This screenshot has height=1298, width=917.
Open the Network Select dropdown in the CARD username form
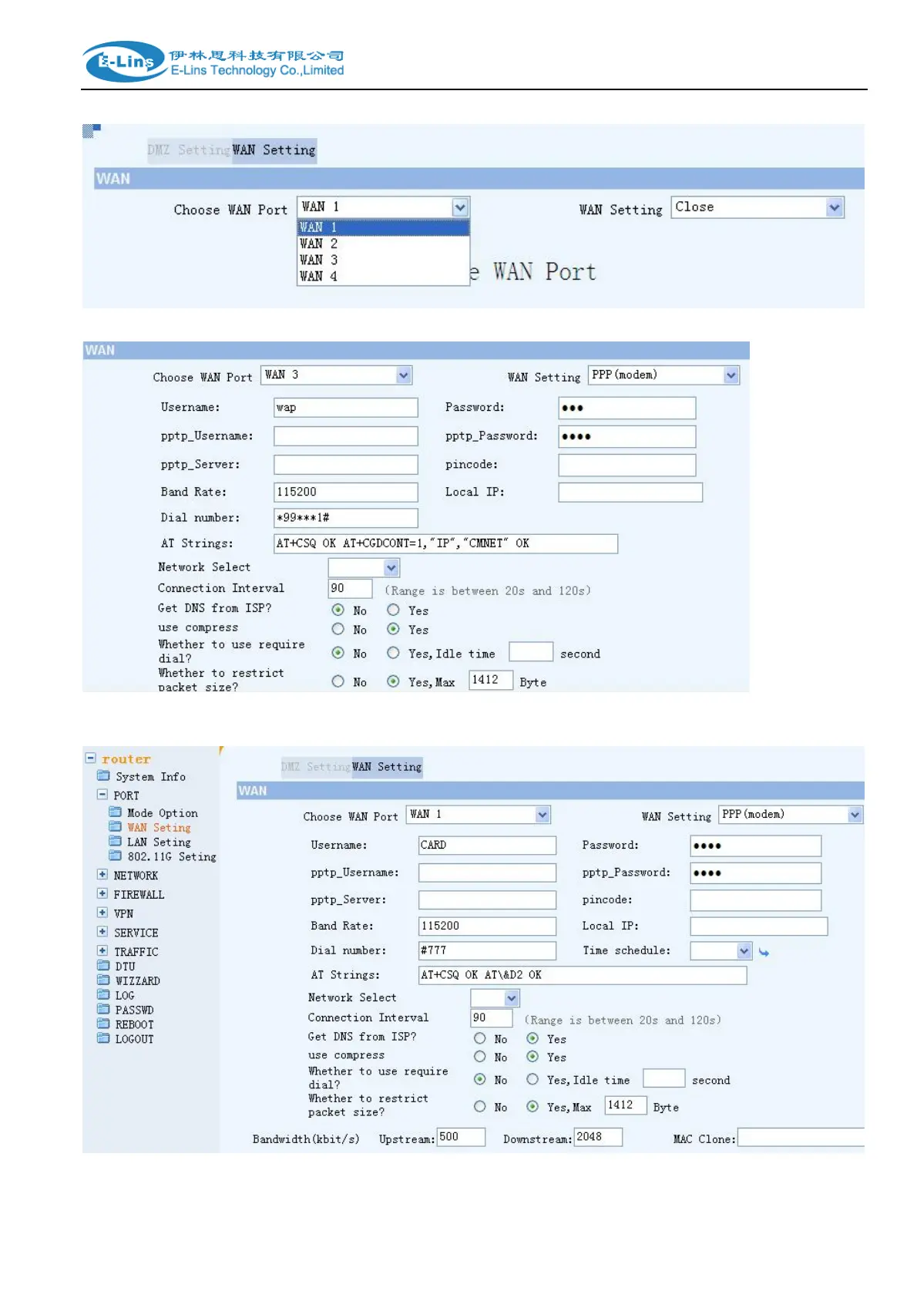point(495,998)
